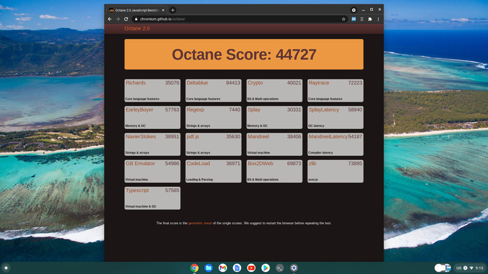
Task: Launch Gmail from the shelf
Action: pyautogui.click(x=223, y=268)
